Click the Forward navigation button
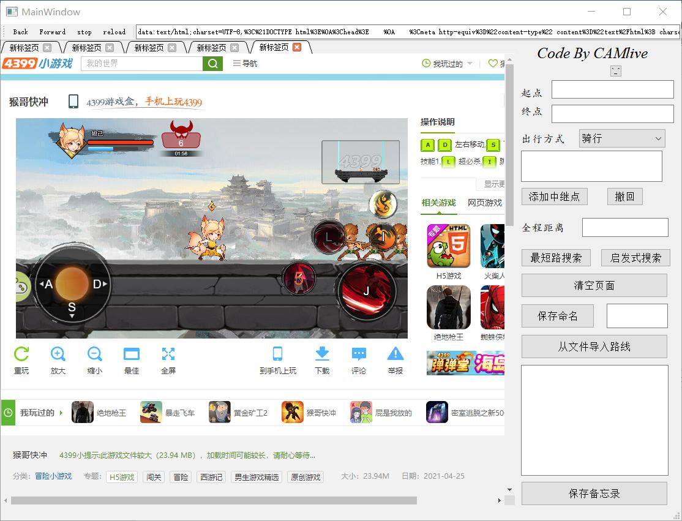The image size is (682, 521). [x=53, y=32]
